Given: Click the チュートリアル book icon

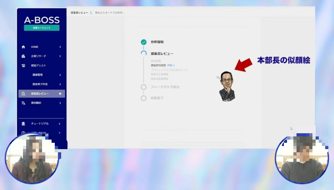Looking at the screenshot, I should pyautogui.click(x=23, y=124).
